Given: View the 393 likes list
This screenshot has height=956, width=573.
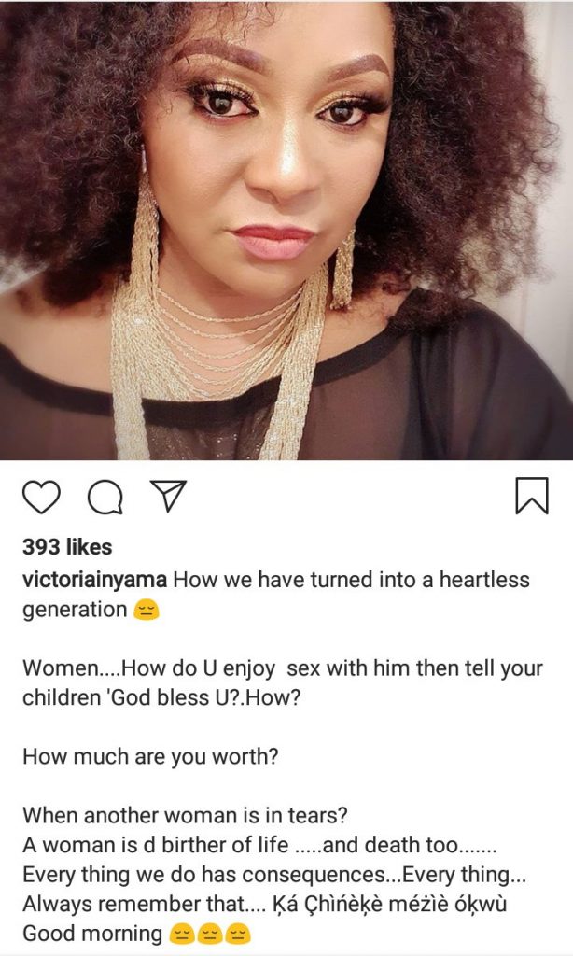Looking at the screenshot, I should pyautogui.click(x=67, y=547).
